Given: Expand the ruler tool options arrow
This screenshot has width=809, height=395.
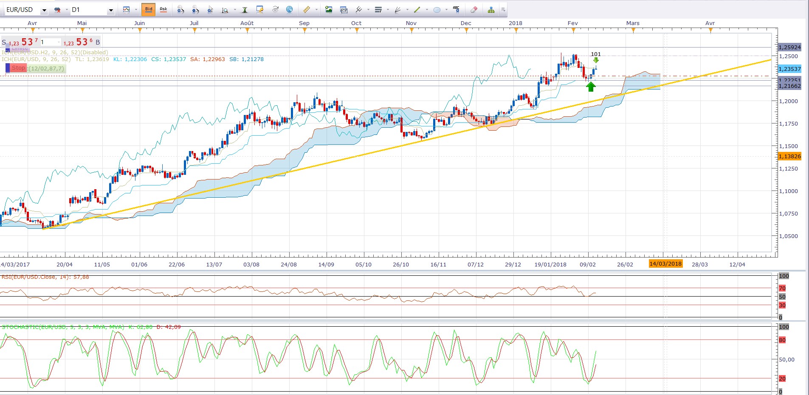Looking at the screenshot, I should pyautogui.click(x=316, y=10).
